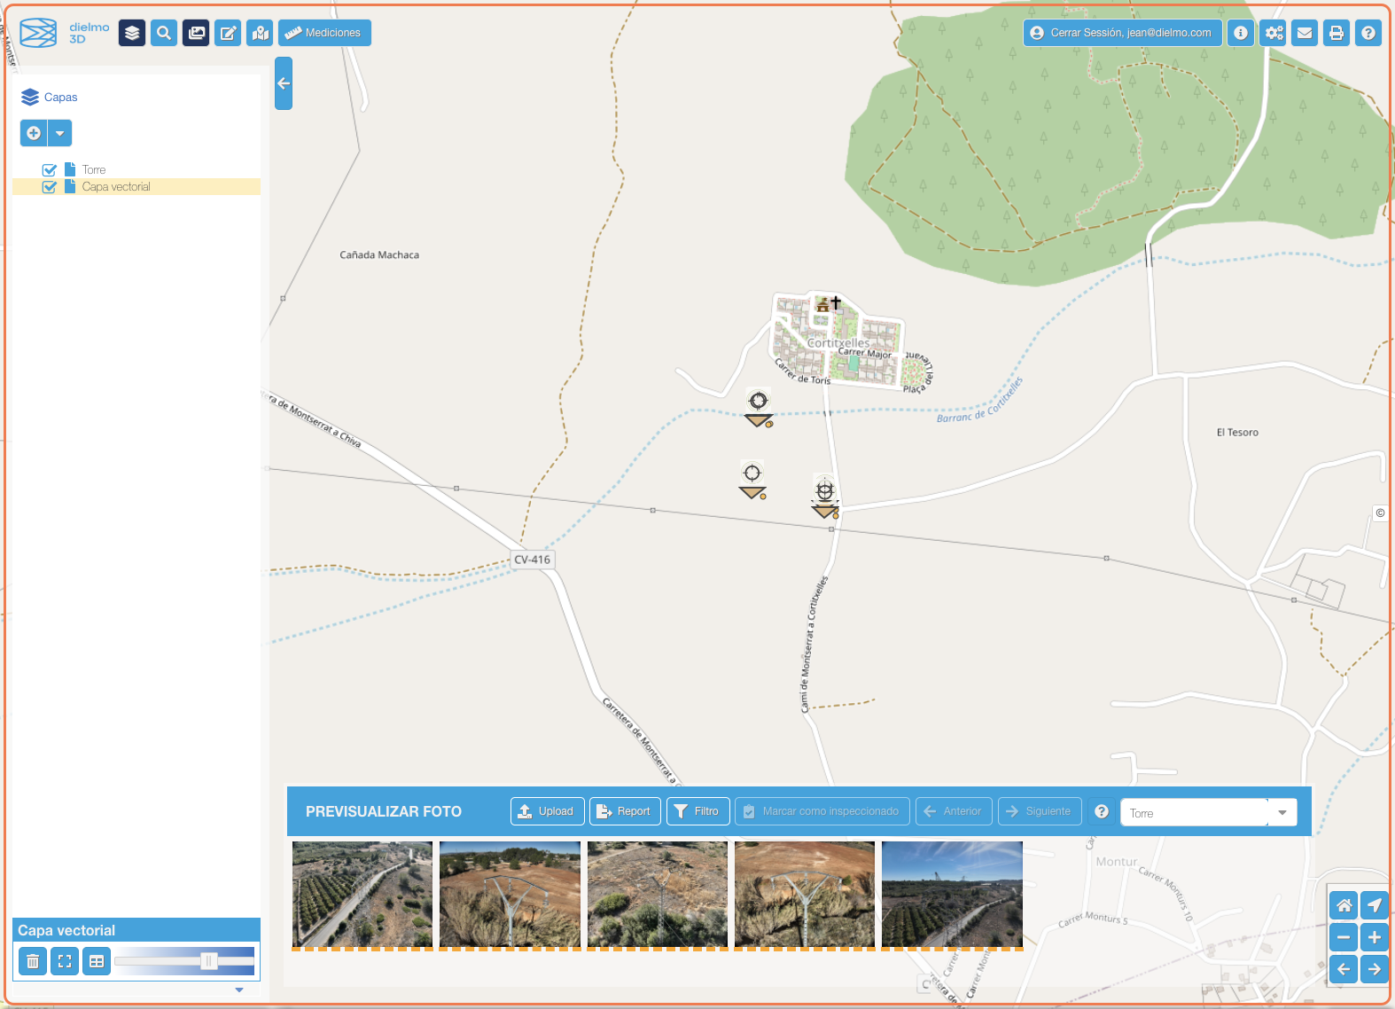Open fifth thumbnail with blue sky
1395x1009 pixels.
pyautogui.click(x=952, y=895)
